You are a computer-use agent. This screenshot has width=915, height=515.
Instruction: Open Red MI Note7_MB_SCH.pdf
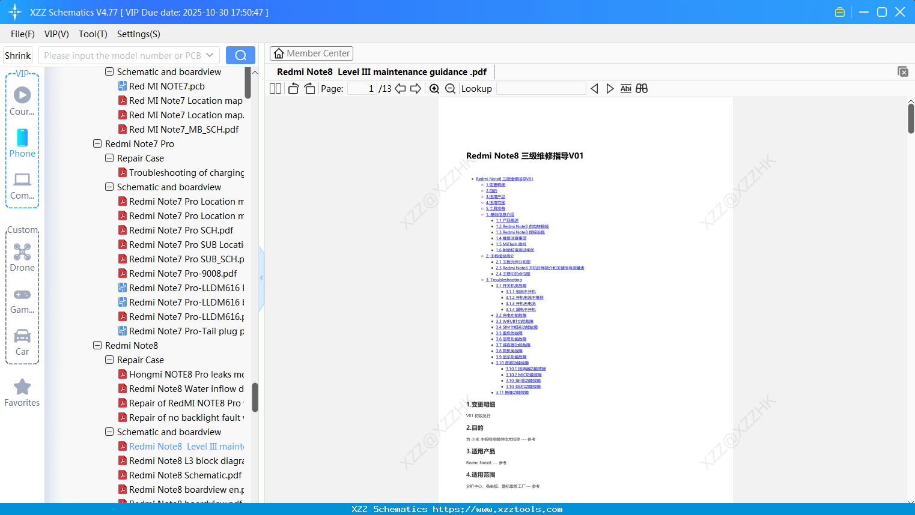click(178, 130)
